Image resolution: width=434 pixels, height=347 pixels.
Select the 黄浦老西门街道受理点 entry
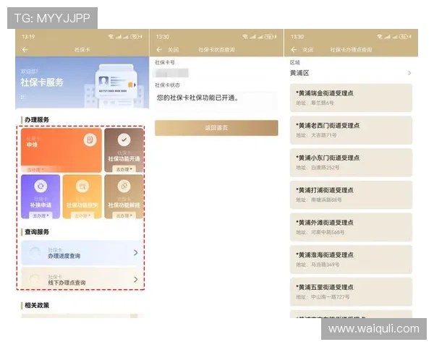pos(351,130)
